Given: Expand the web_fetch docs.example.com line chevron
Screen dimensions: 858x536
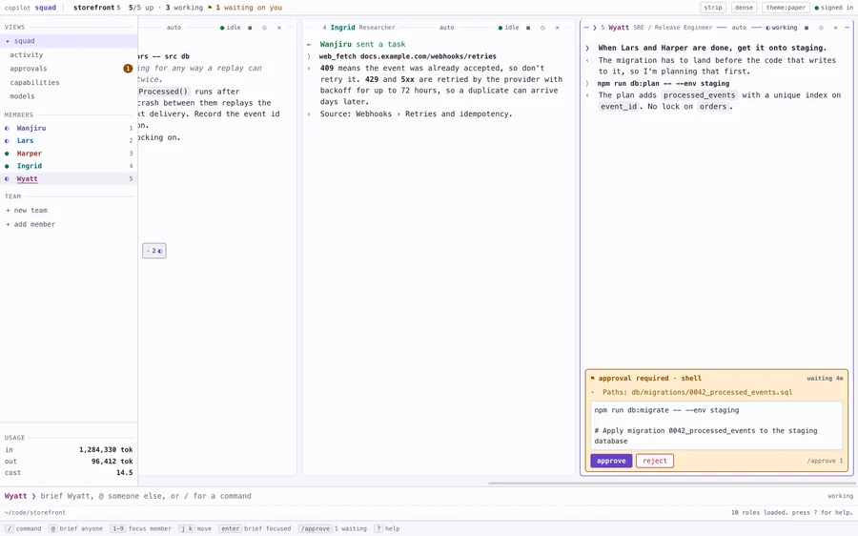Looking at the screenshot, I should tap(309, 56).
